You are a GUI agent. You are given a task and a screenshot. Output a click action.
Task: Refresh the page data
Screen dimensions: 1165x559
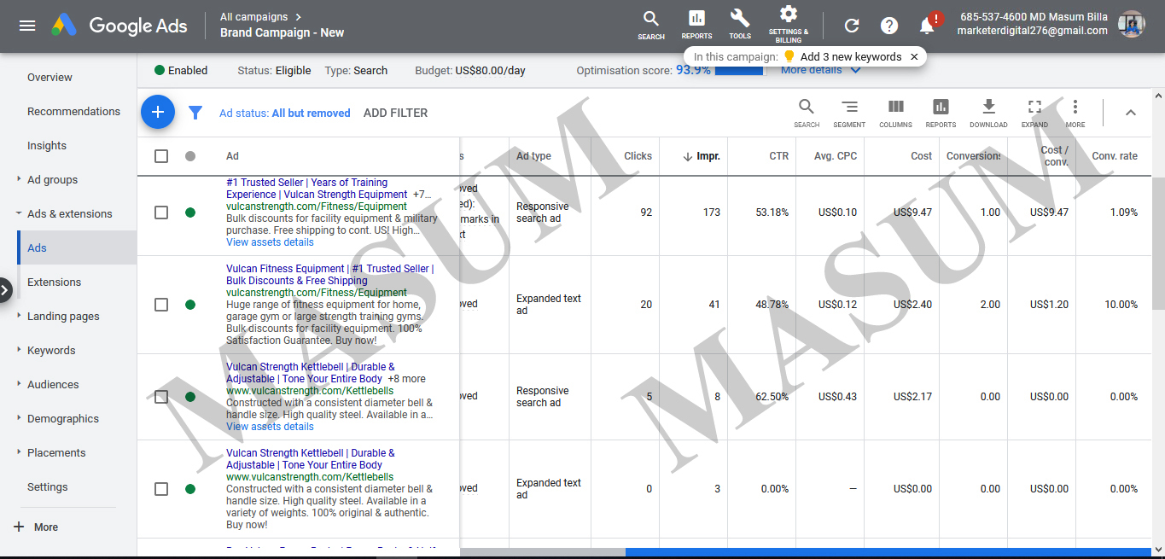point(852,26)
